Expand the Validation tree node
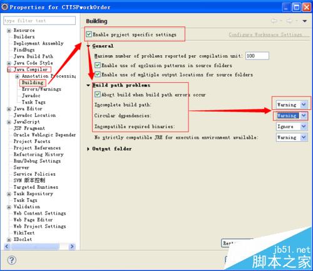Image resolution: width=313 pixels, height=271 pixels. [9, 207]
